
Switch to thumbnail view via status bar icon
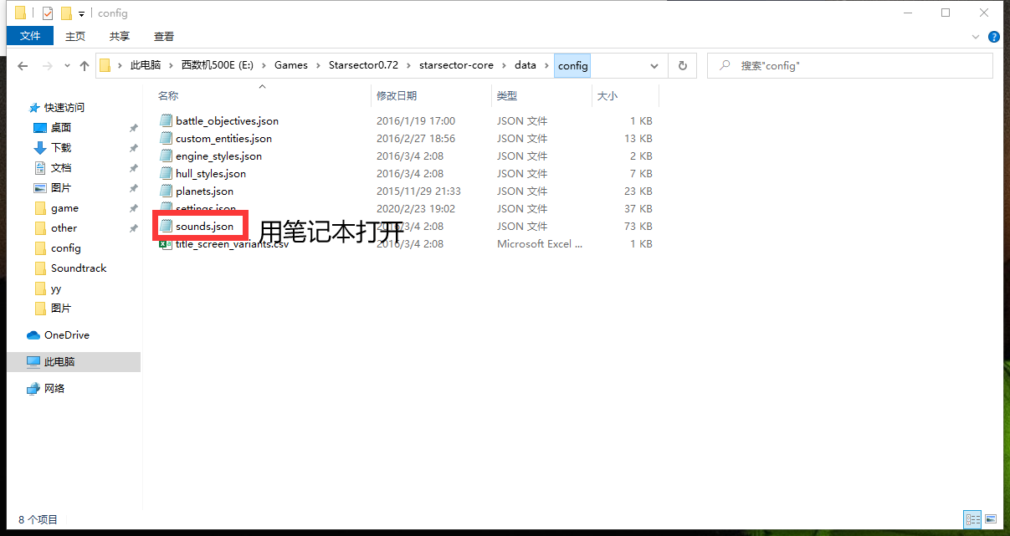pyautogui.click(x=990, y=519)
